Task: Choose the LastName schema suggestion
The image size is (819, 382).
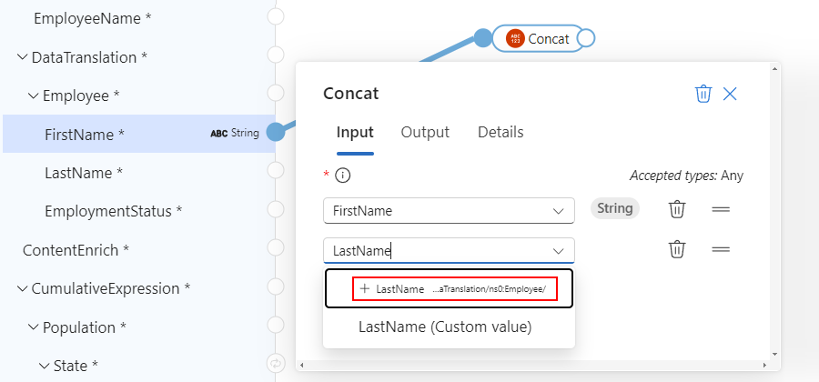Action: [449, 288]
